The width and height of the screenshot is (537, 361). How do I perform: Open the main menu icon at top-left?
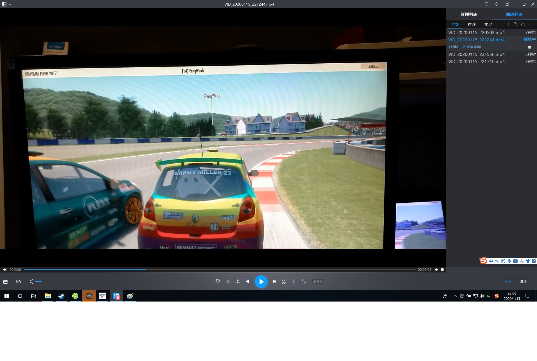[4, 4]
